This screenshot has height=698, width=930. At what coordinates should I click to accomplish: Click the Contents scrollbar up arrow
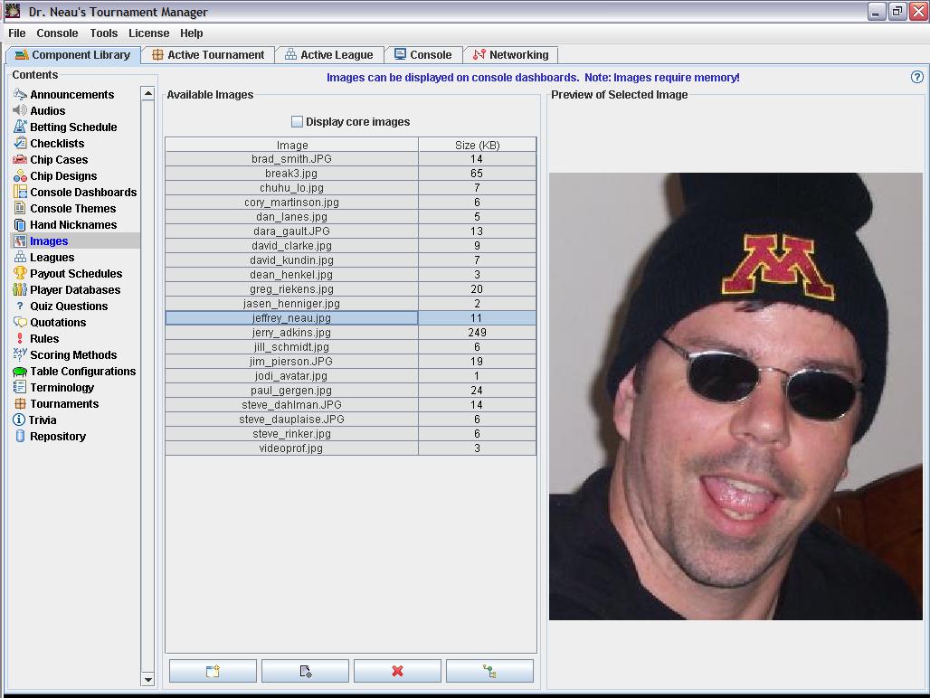[x=147, y=93]
